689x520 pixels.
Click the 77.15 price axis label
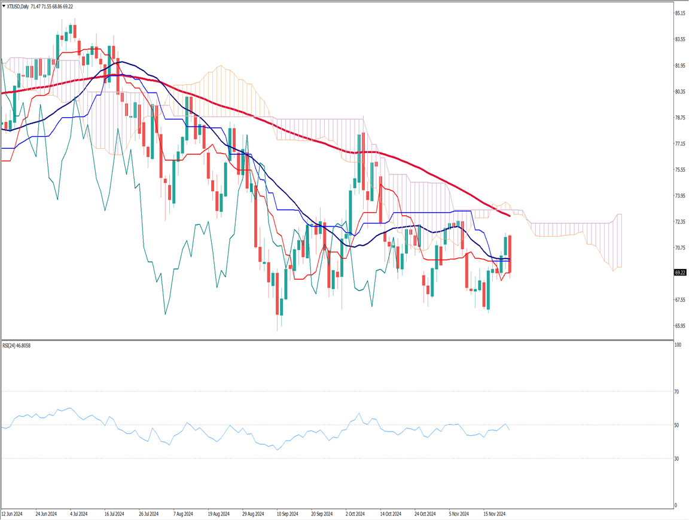pyautogui.click(x=679, y=144)
